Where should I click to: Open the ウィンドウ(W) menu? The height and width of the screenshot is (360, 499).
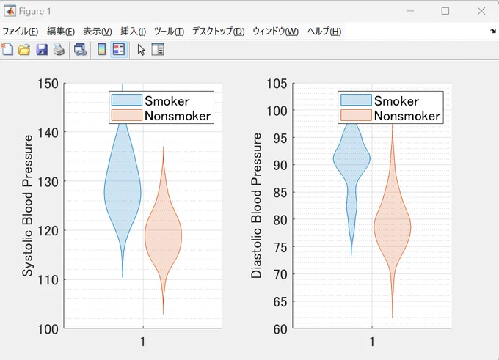tap(276, 32)
